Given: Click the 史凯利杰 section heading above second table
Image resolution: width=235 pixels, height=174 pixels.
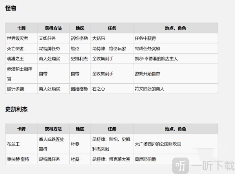Looking at the screenshot, I should pos(16,109).
